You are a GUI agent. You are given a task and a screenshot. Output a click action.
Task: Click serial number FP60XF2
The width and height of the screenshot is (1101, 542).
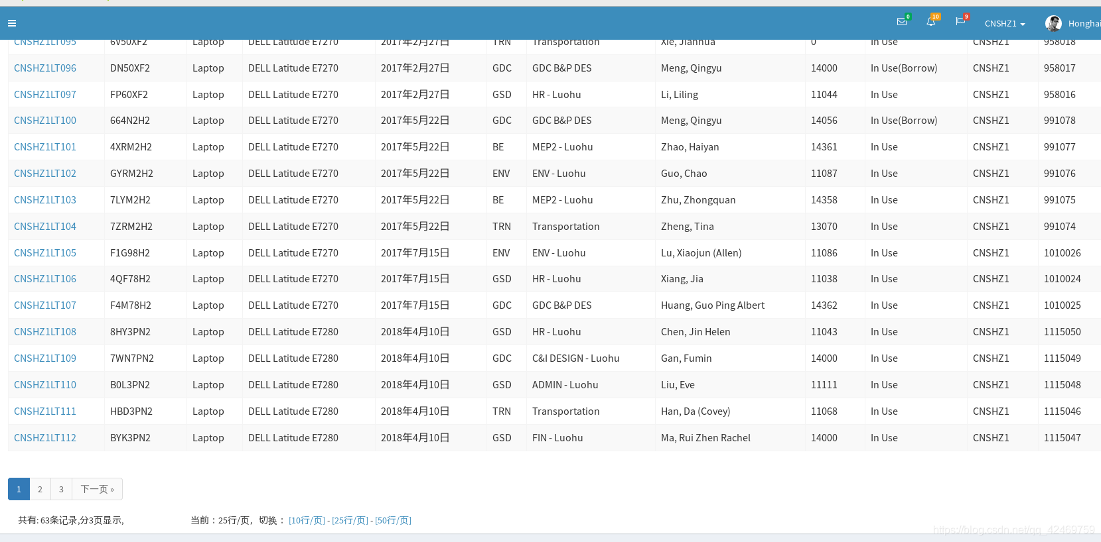point(129,94)
